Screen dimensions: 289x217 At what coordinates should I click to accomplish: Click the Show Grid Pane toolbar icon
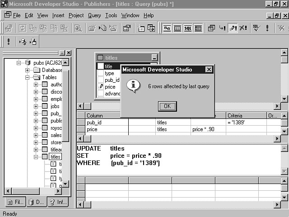[177, 28]
